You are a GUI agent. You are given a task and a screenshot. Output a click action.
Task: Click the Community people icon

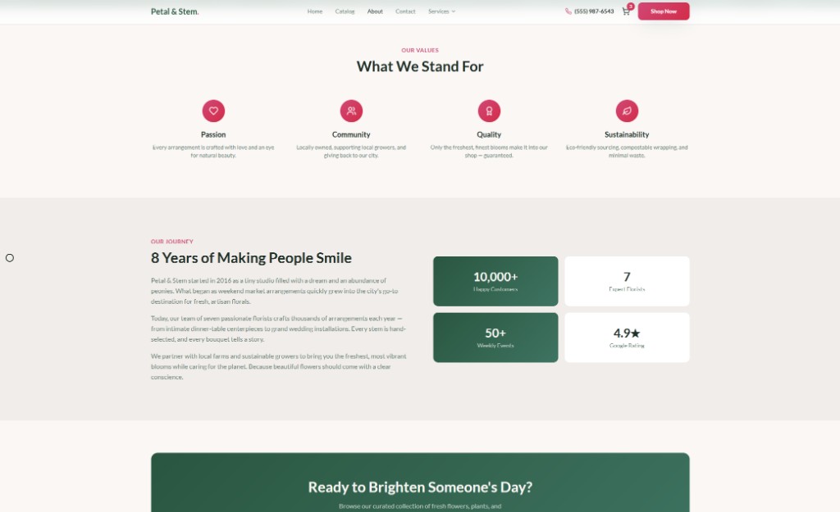[351, 111]
